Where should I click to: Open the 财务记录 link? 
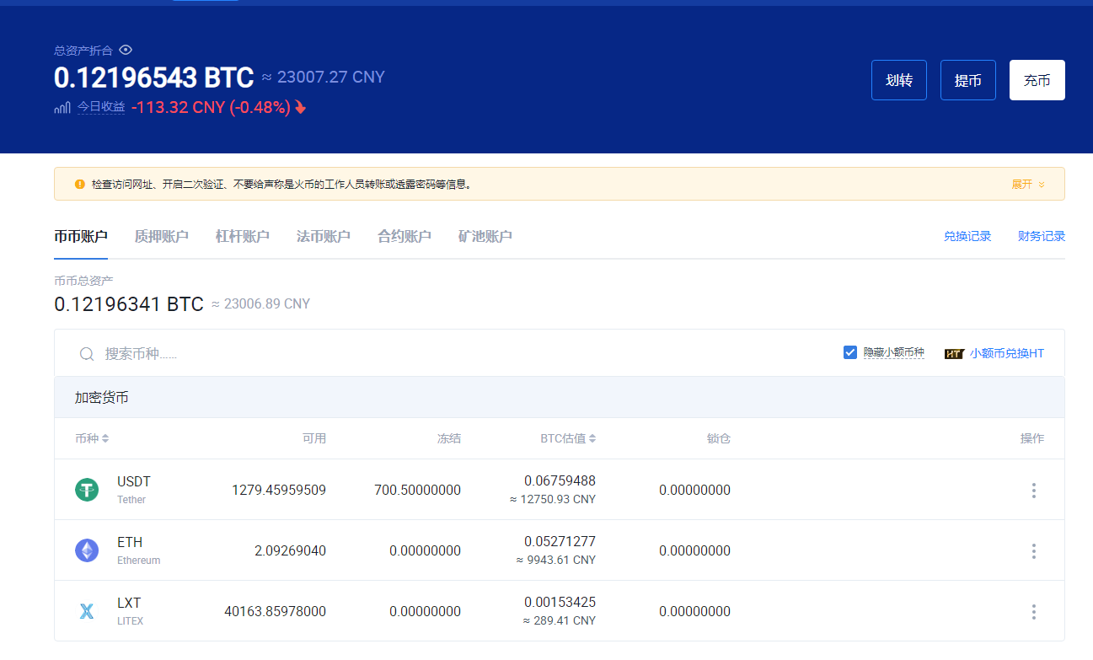pyautogui.click(x=1042, y=236)
